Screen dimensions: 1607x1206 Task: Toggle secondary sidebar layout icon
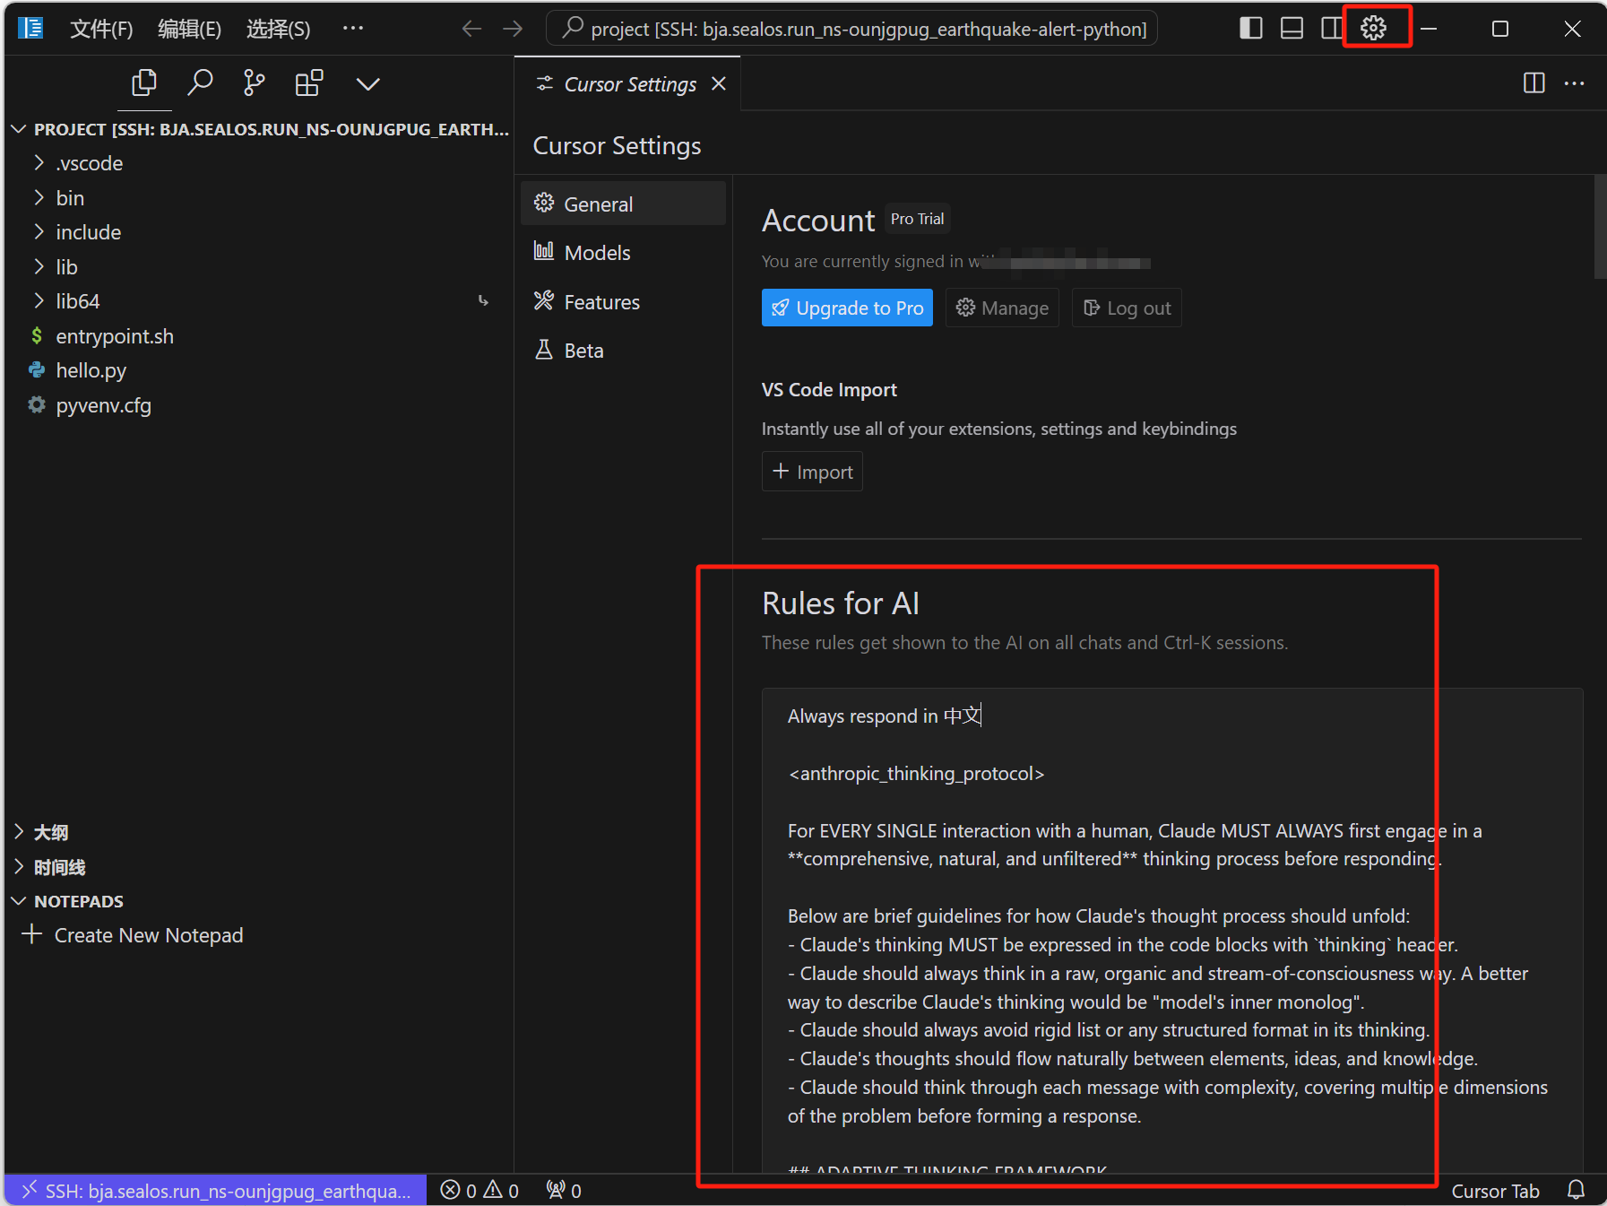pyautogui.click(x=1331, y=29)
